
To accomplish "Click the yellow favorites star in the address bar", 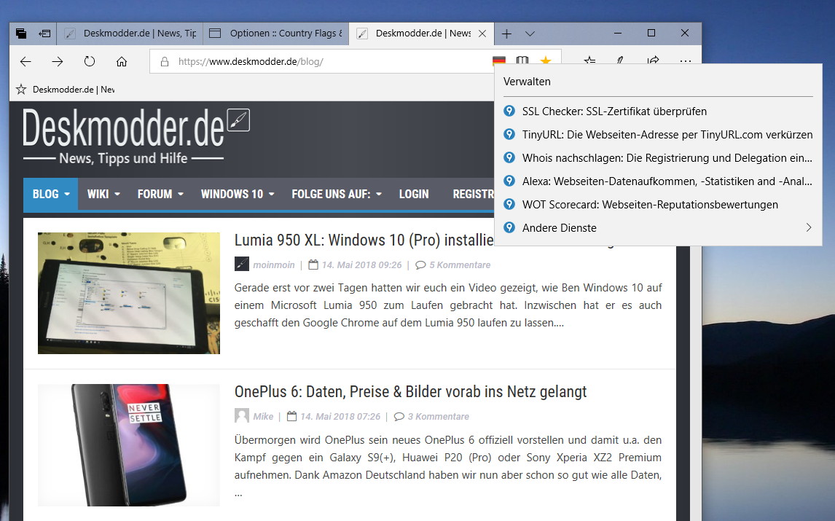I will click(545, 60).
